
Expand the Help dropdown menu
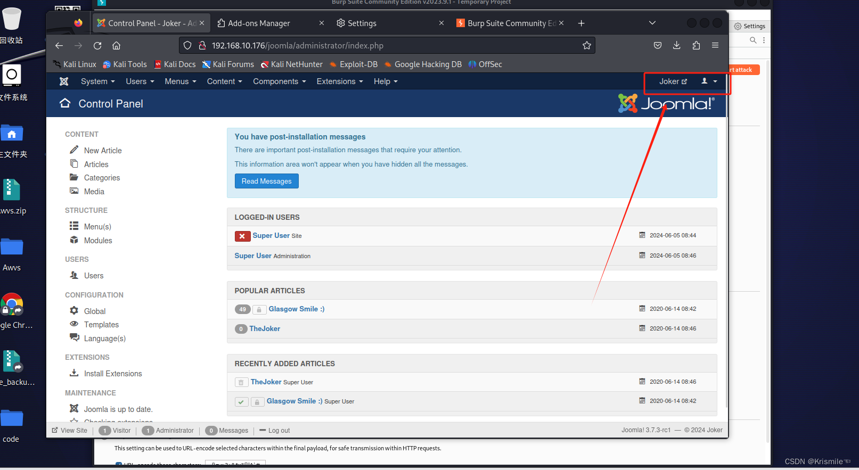(386, 81)
